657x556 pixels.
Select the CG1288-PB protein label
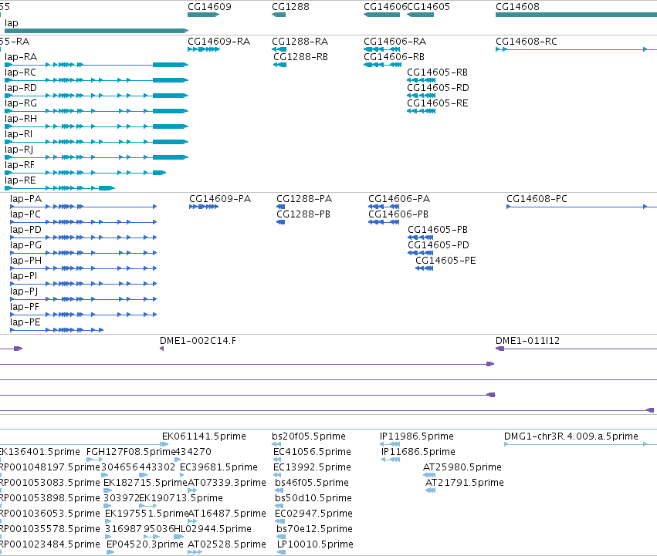point(303,214)
